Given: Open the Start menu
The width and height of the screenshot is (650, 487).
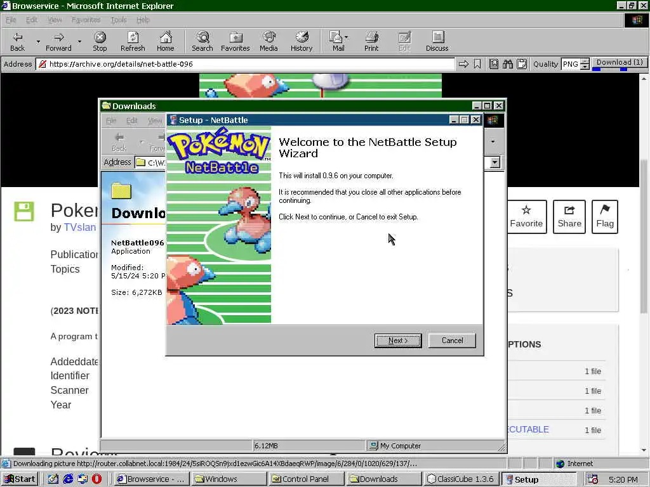Looking at the screenshot, I should click(x=20, y=479).
